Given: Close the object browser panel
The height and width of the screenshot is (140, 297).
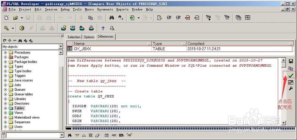Looking at the screenshot, I should pyautogui.click(x=62, y=36).
